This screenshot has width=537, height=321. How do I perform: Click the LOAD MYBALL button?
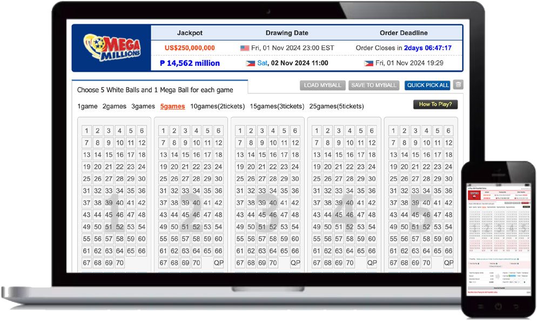pyautogui.click(x=323, y=85)
